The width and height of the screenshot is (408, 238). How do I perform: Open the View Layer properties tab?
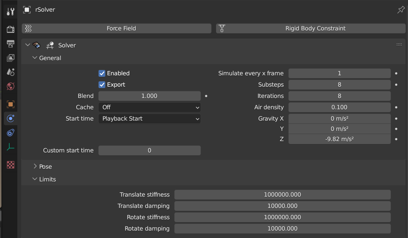(11, 58)
